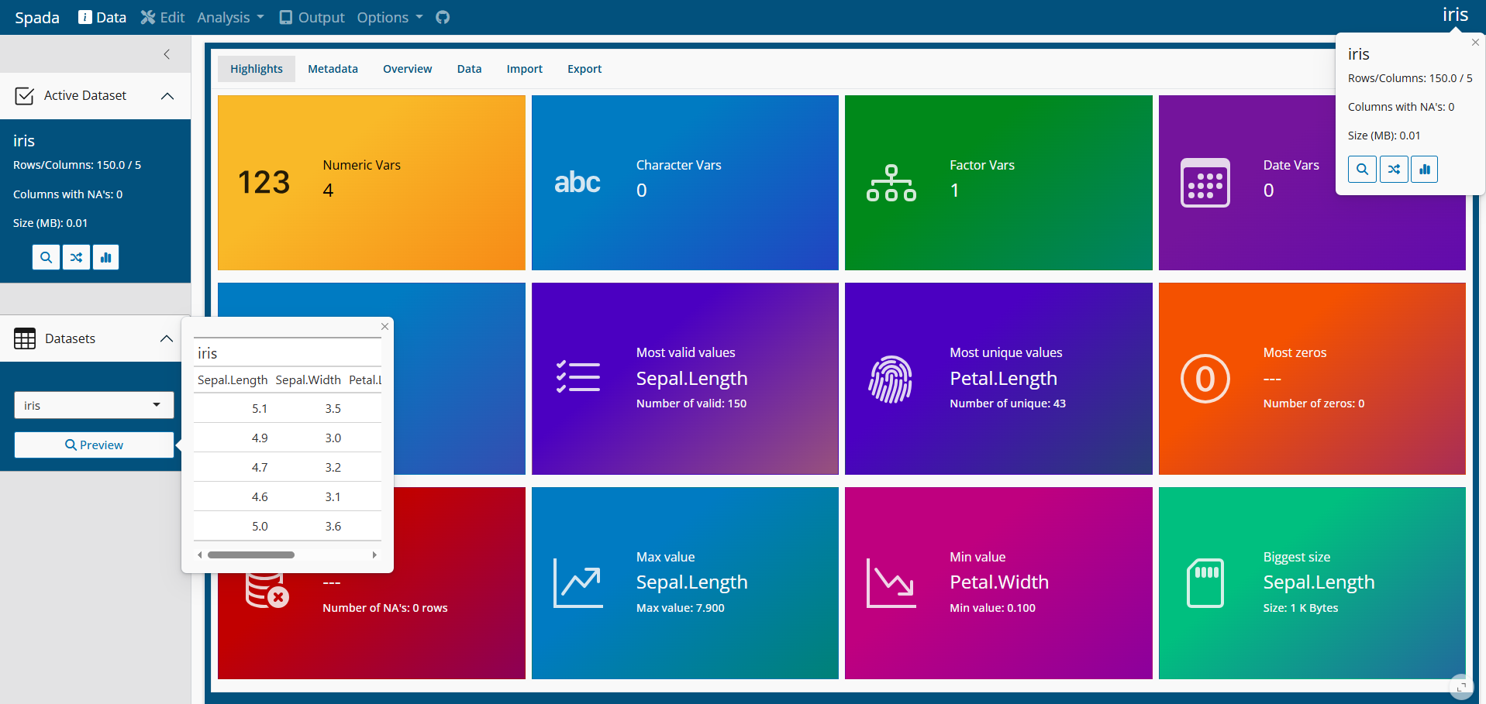Click shuffle icon in Active Dataset sidebar
Viewport: 1486px width, 704px height.
click(x=76, y=257)
